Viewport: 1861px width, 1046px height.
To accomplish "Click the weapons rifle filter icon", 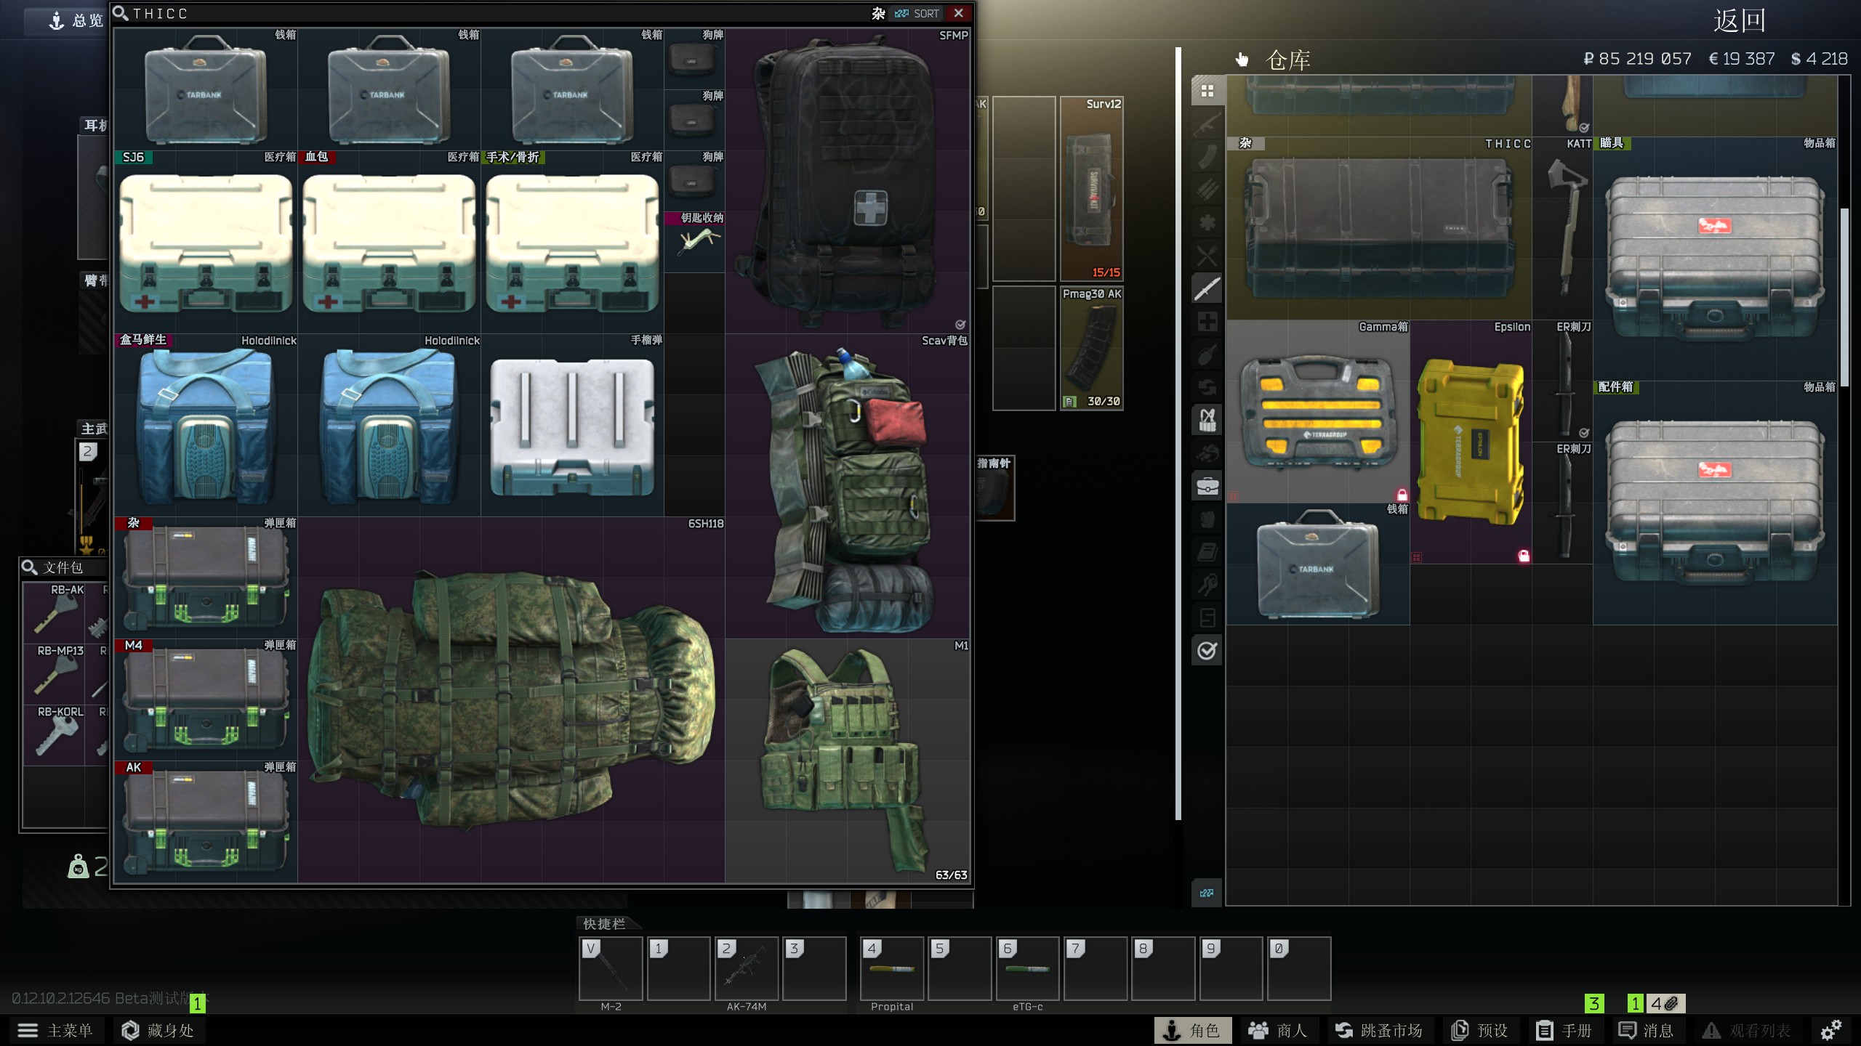I will point(1207,124).
